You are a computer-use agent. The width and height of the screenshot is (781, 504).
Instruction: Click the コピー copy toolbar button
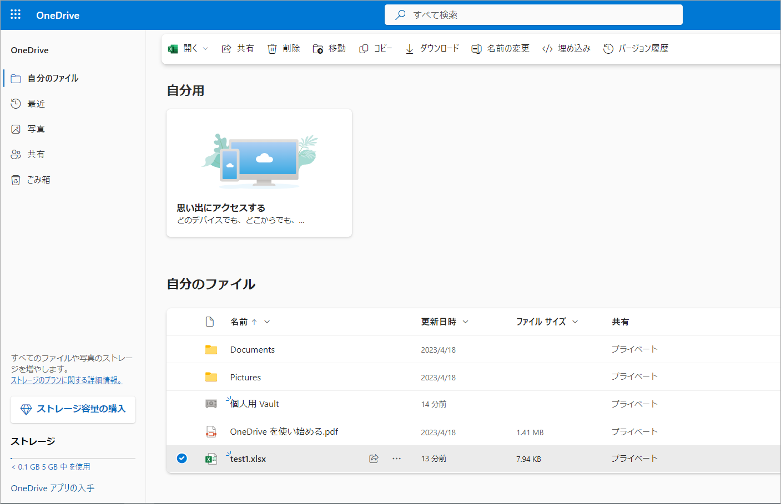click(x=376, y=49)
